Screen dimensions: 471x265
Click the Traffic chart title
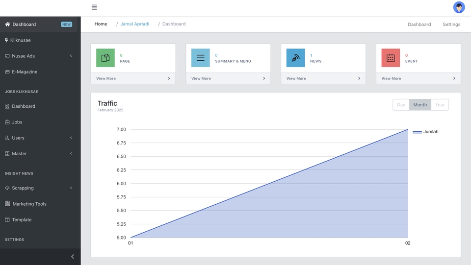point(107,103)
